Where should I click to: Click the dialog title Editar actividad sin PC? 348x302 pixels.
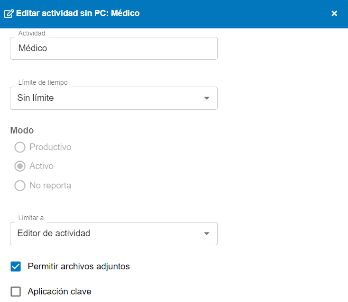(x=78, y=14)
